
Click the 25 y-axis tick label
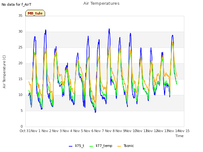[x=20, y=47]
